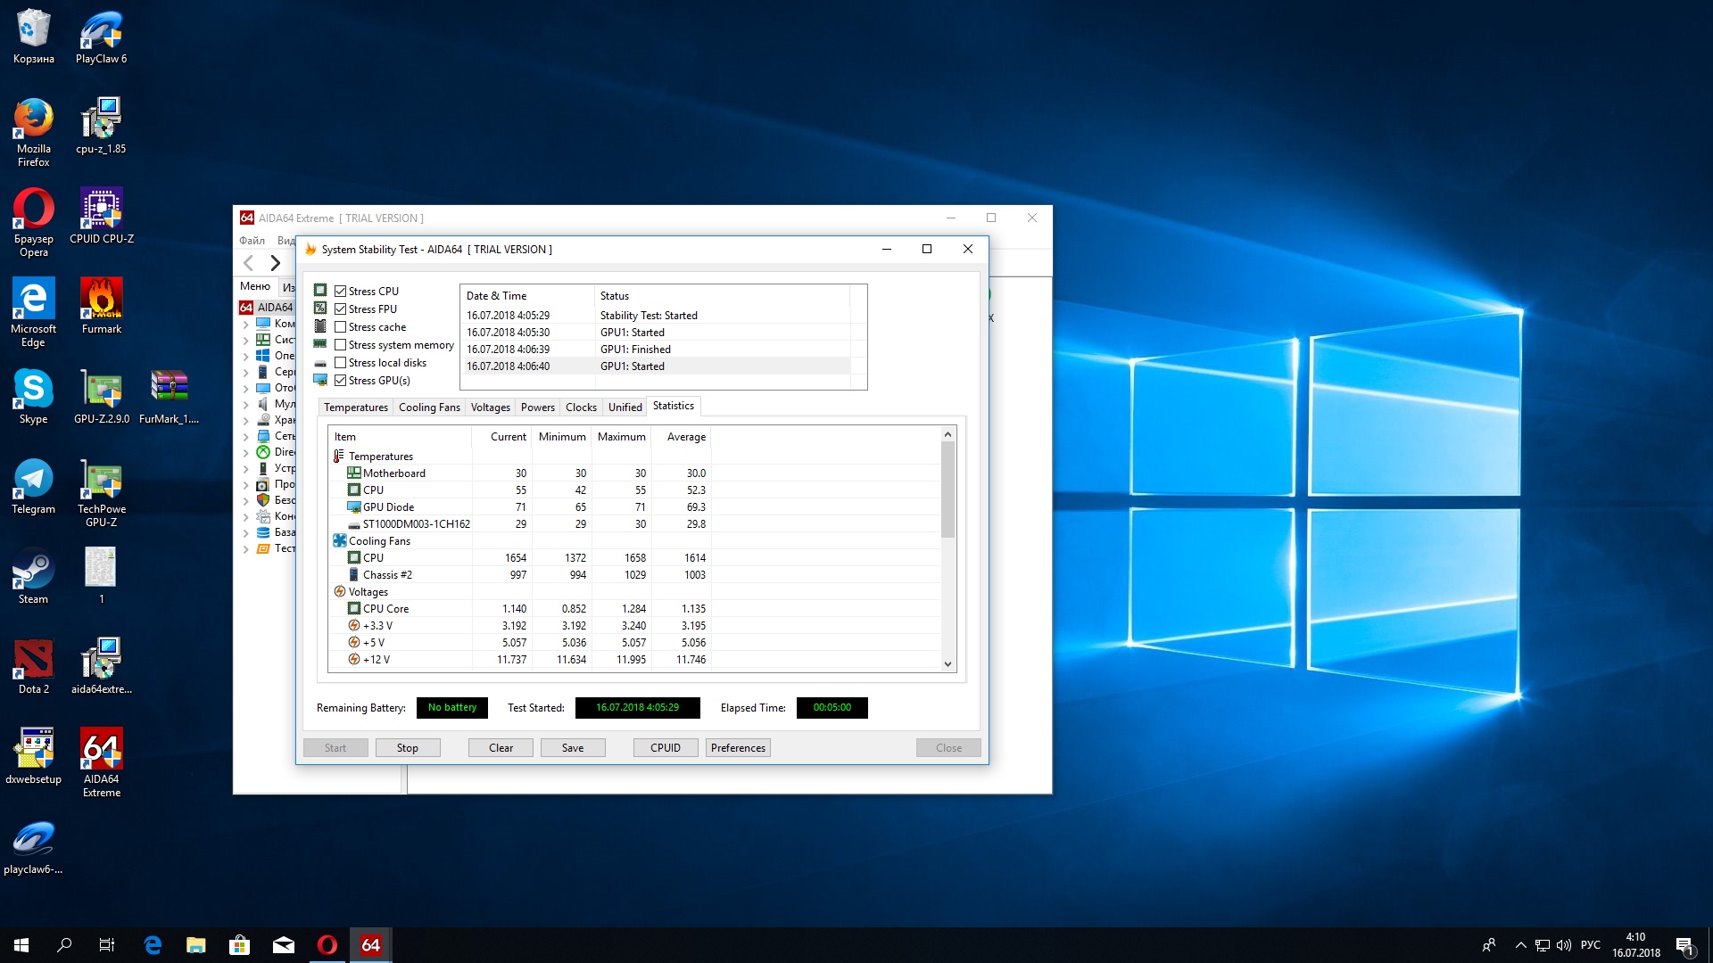Open the Файл menu in AIDA64
Screen dimensions: 1713x963
[x=252, y=241]
